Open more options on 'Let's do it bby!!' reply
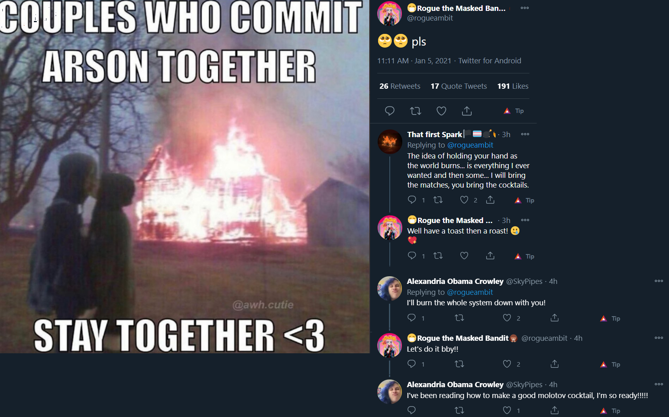Viewport: 669px width, 417px height. [x=659, y=338]
